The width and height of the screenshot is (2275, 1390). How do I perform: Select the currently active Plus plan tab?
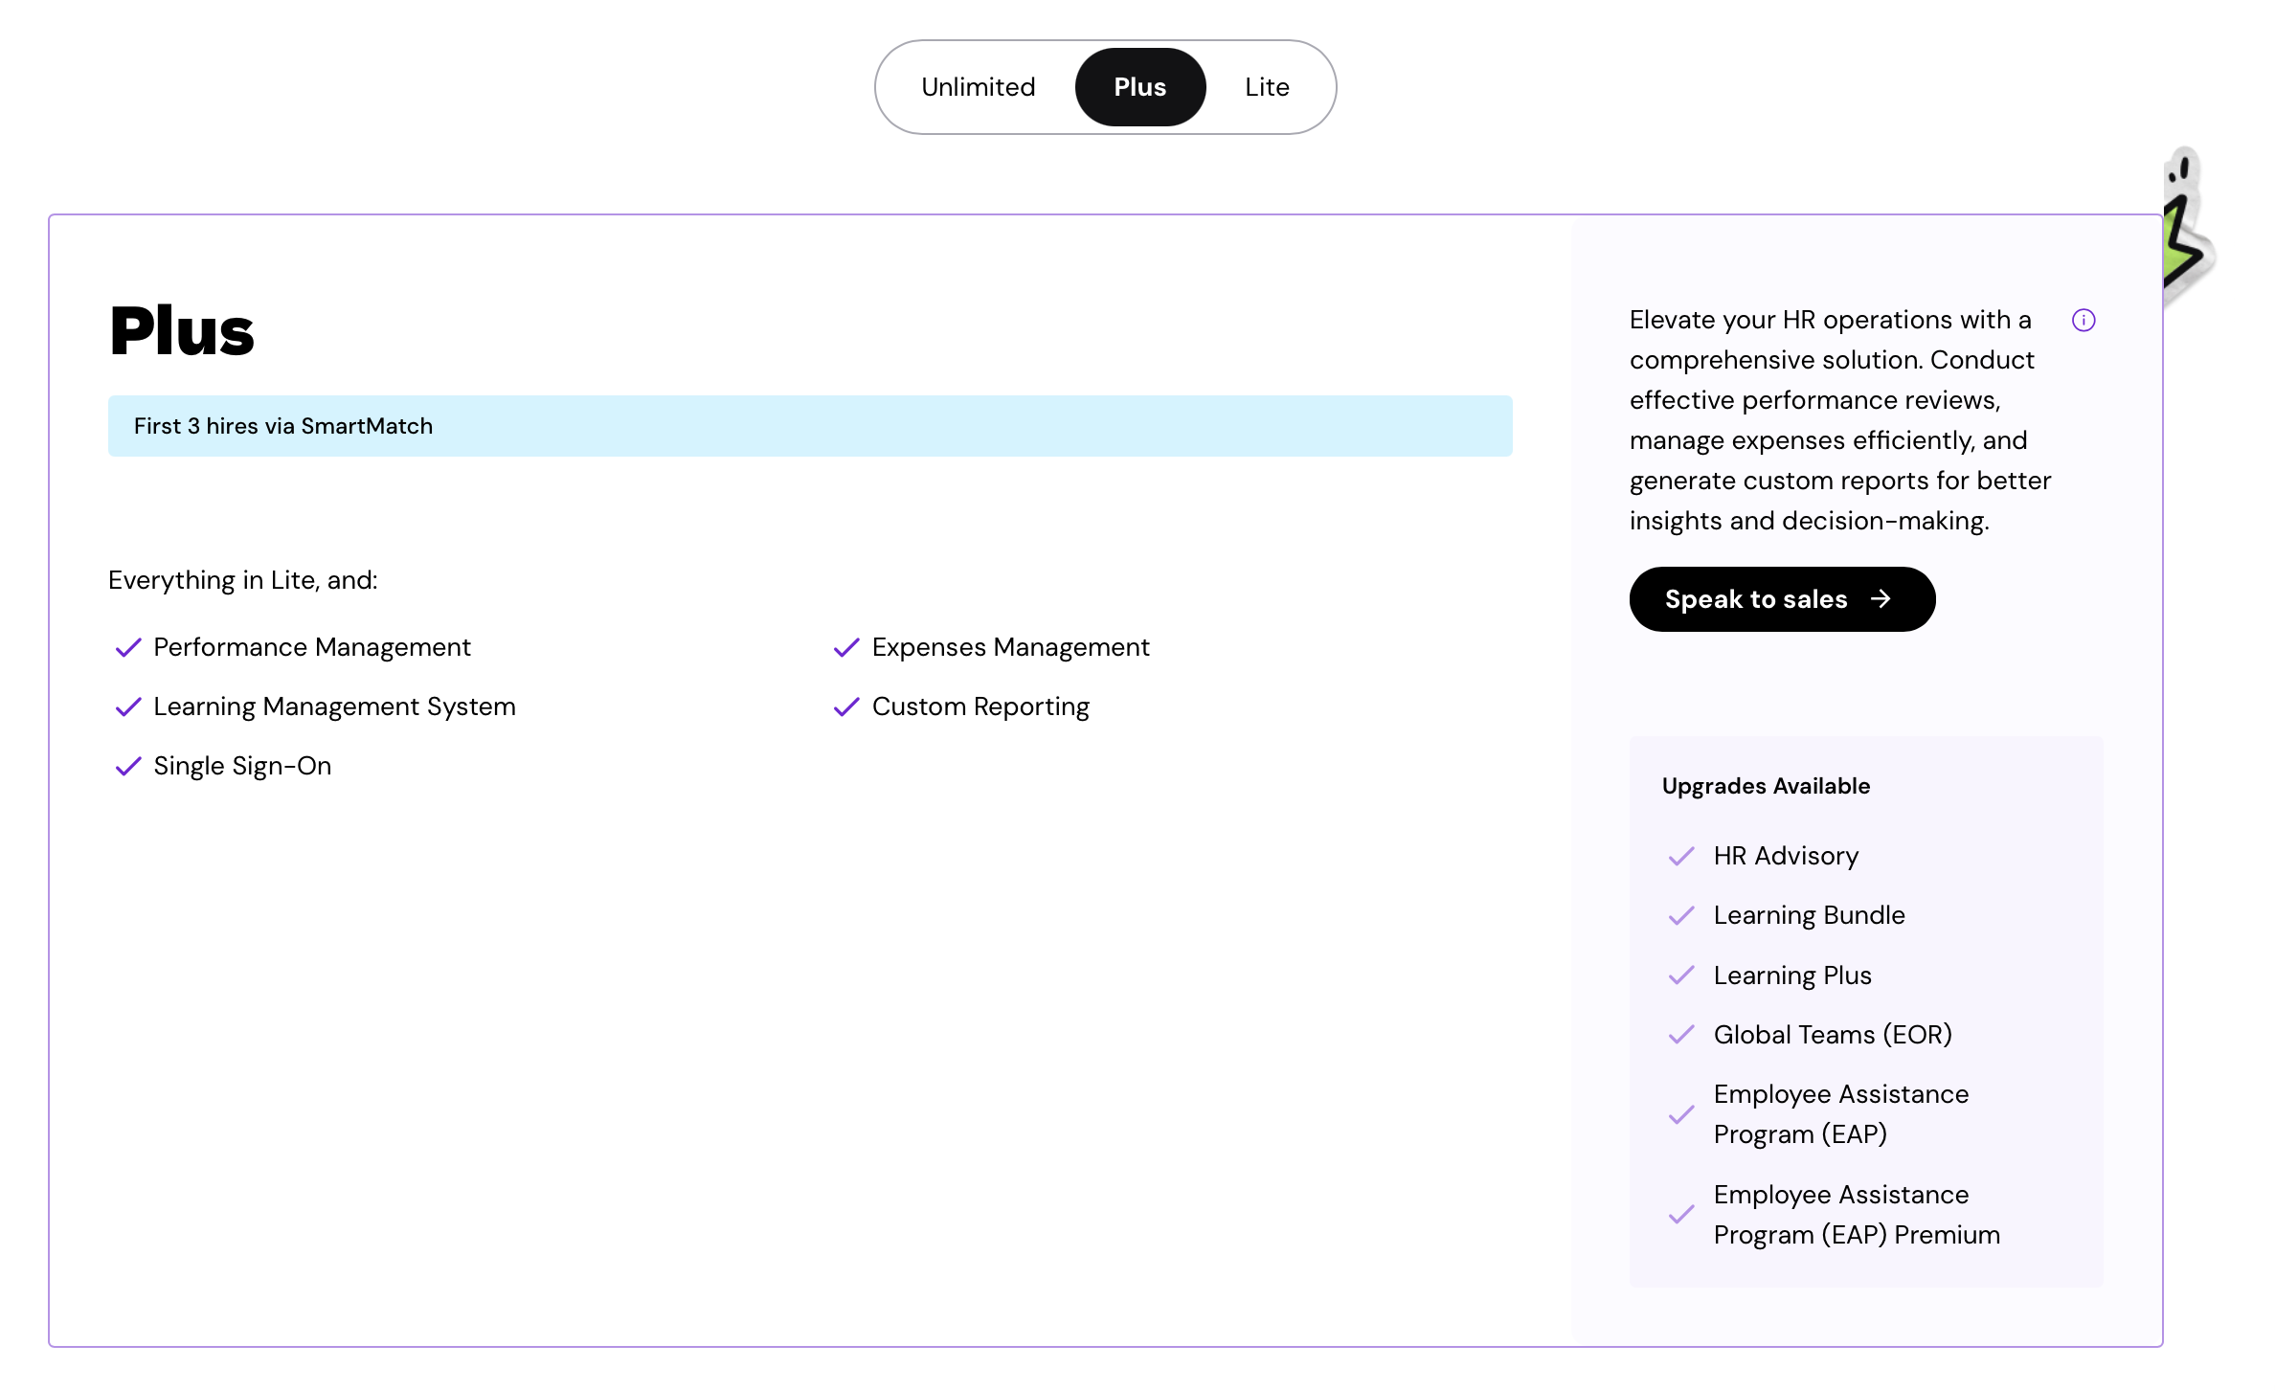tap(1139, 86)
